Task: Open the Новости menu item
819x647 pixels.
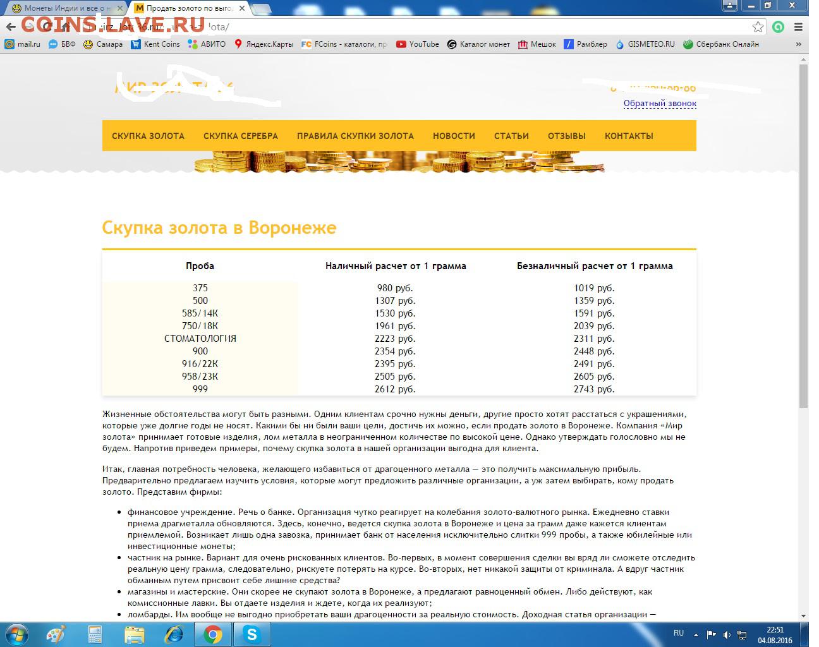Action: [x=454, y=136]
